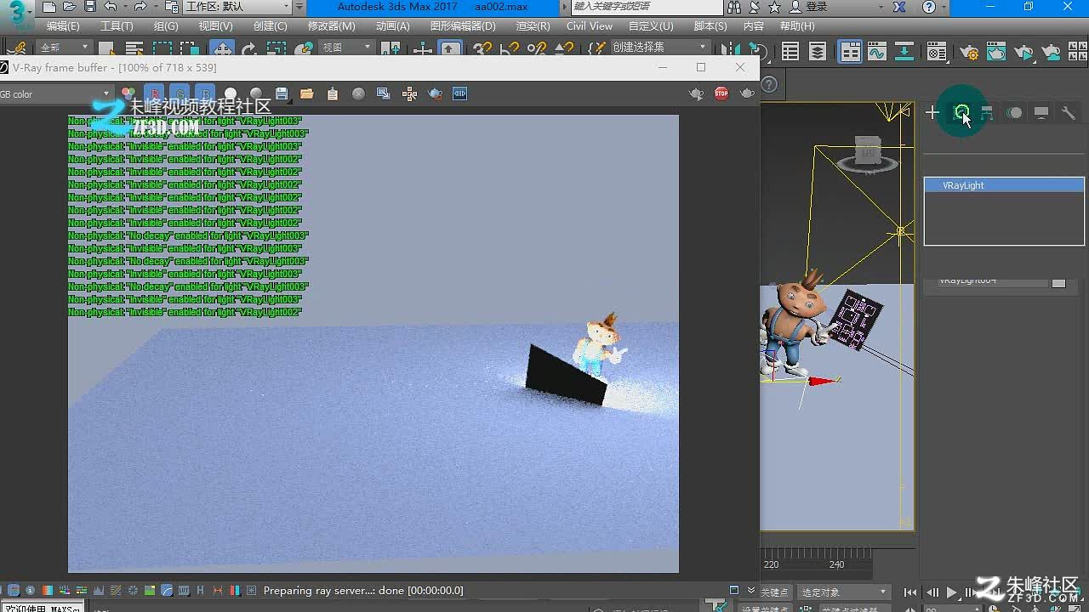Open the Material Editor toolbar icon
This screenshot has height=612, width=1089.
[937, 53]
